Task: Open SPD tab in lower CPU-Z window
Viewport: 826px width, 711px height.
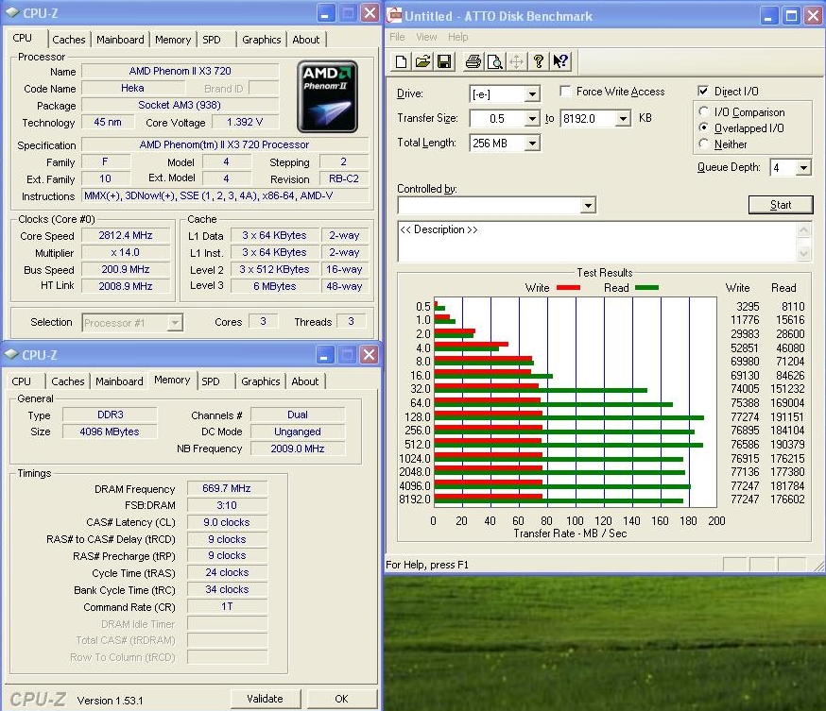Action: (x=211, y=381)
